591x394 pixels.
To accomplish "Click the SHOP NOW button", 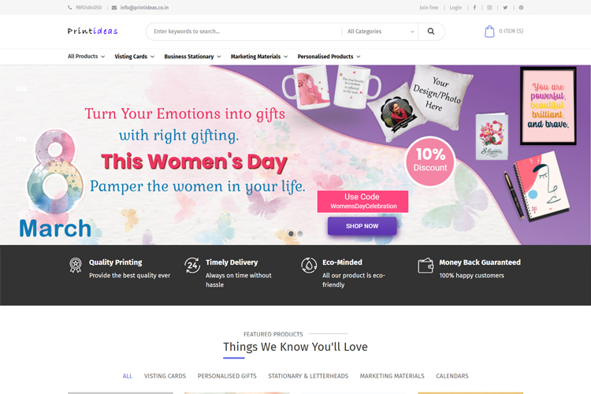I will pyautogui.click(x=362, y=226).
